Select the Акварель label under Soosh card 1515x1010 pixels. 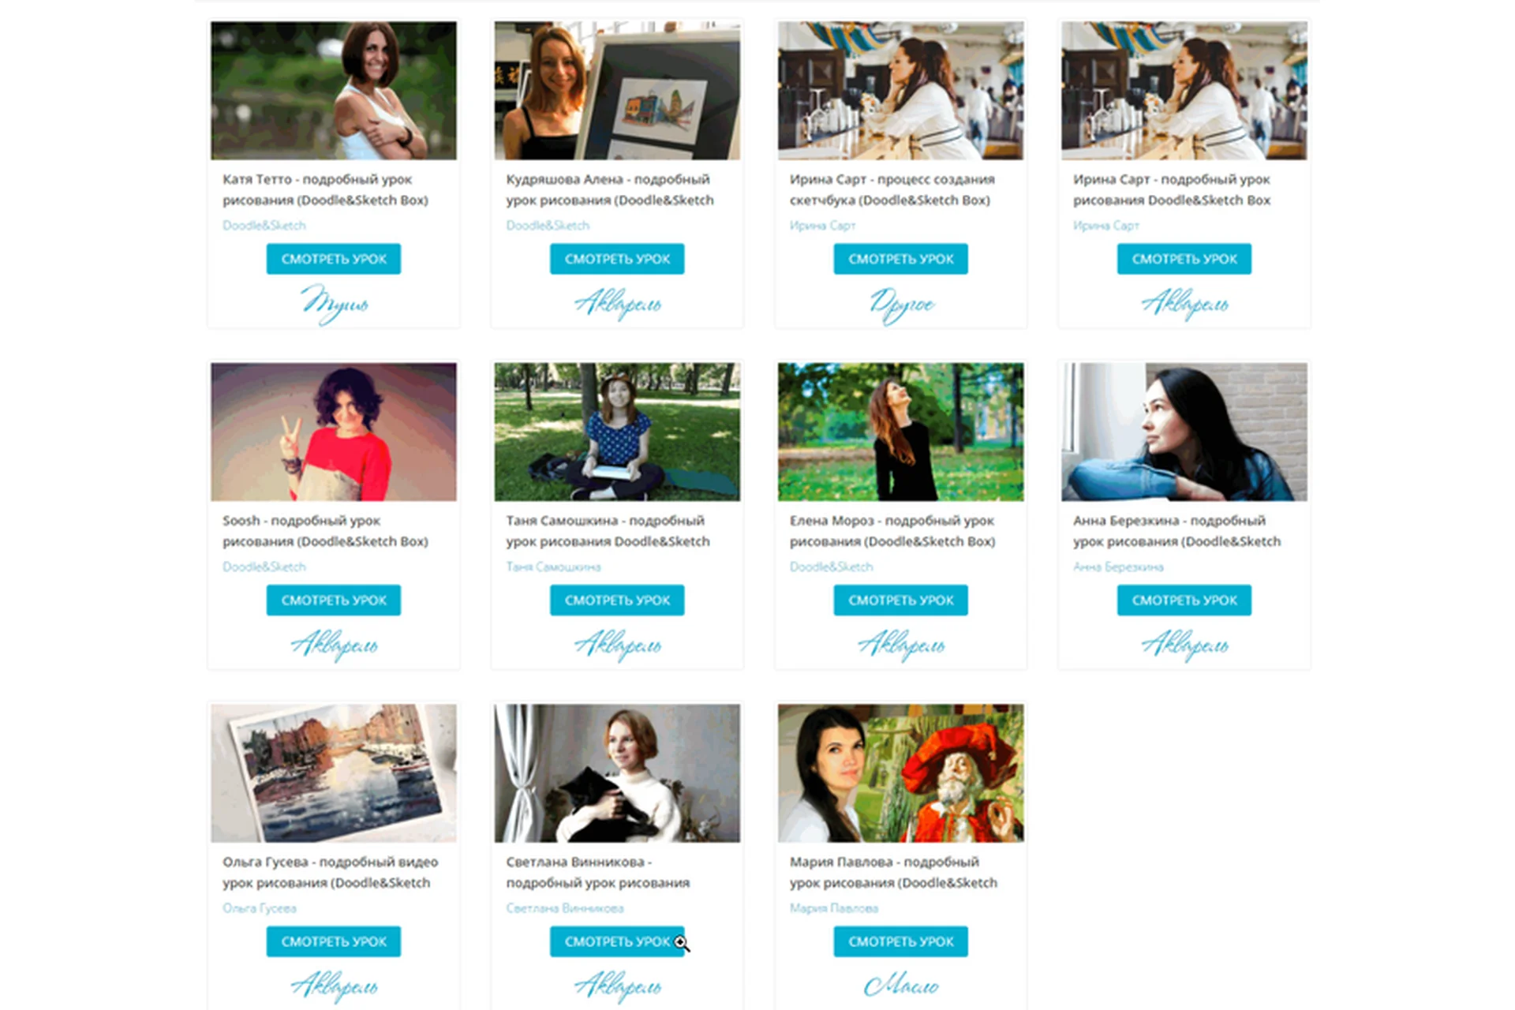(334, 645)
